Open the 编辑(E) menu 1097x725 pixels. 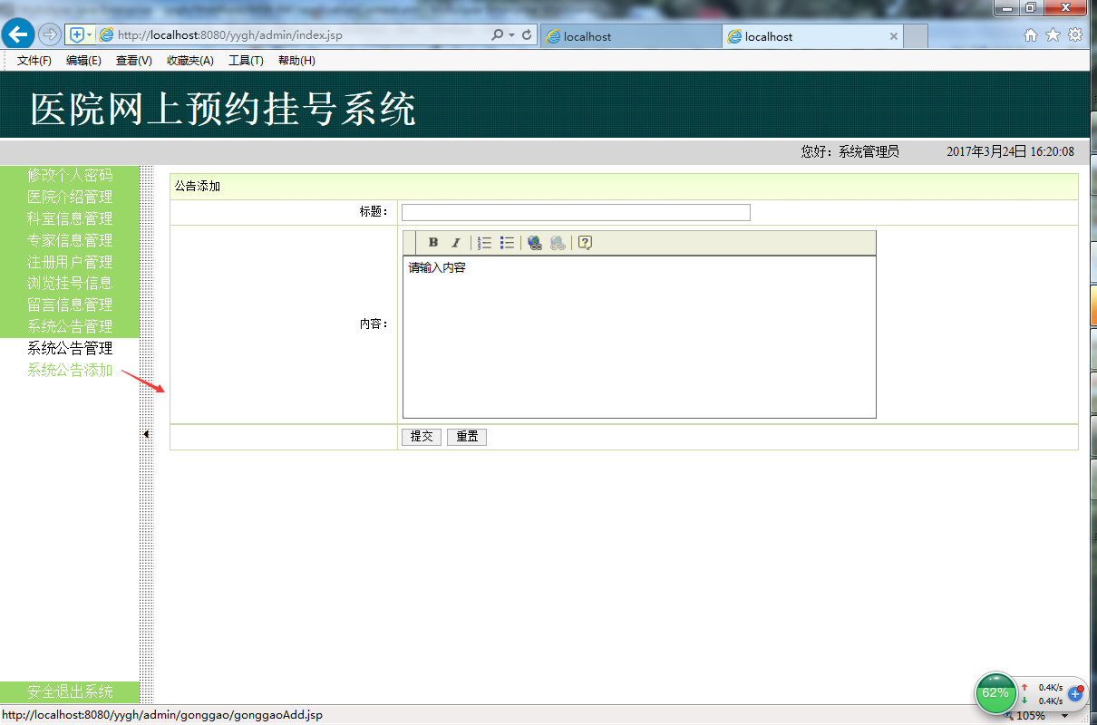coord(83,61)
